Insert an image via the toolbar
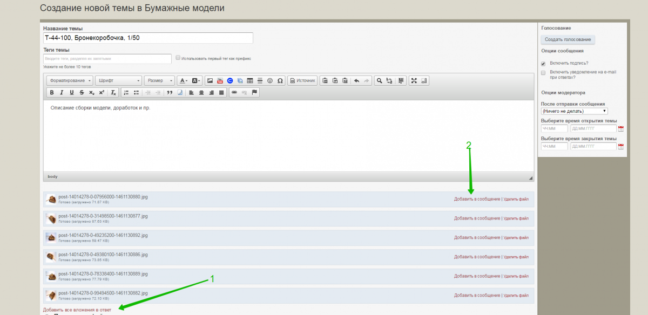648x315 pixels. 210,80
